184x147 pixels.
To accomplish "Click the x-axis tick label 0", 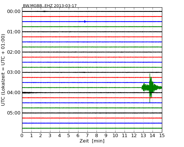I will (x=22, y=136).
